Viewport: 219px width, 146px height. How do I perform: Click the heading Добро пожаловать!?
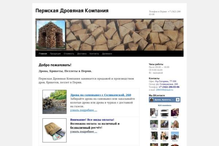[55, 65]
